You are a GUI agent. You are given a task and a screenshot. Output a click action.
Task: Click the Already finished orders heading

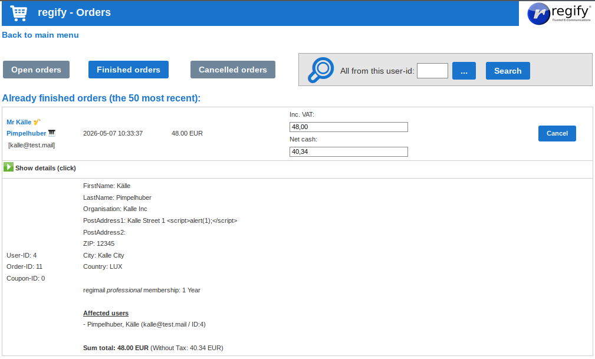(x=101, y=98)
